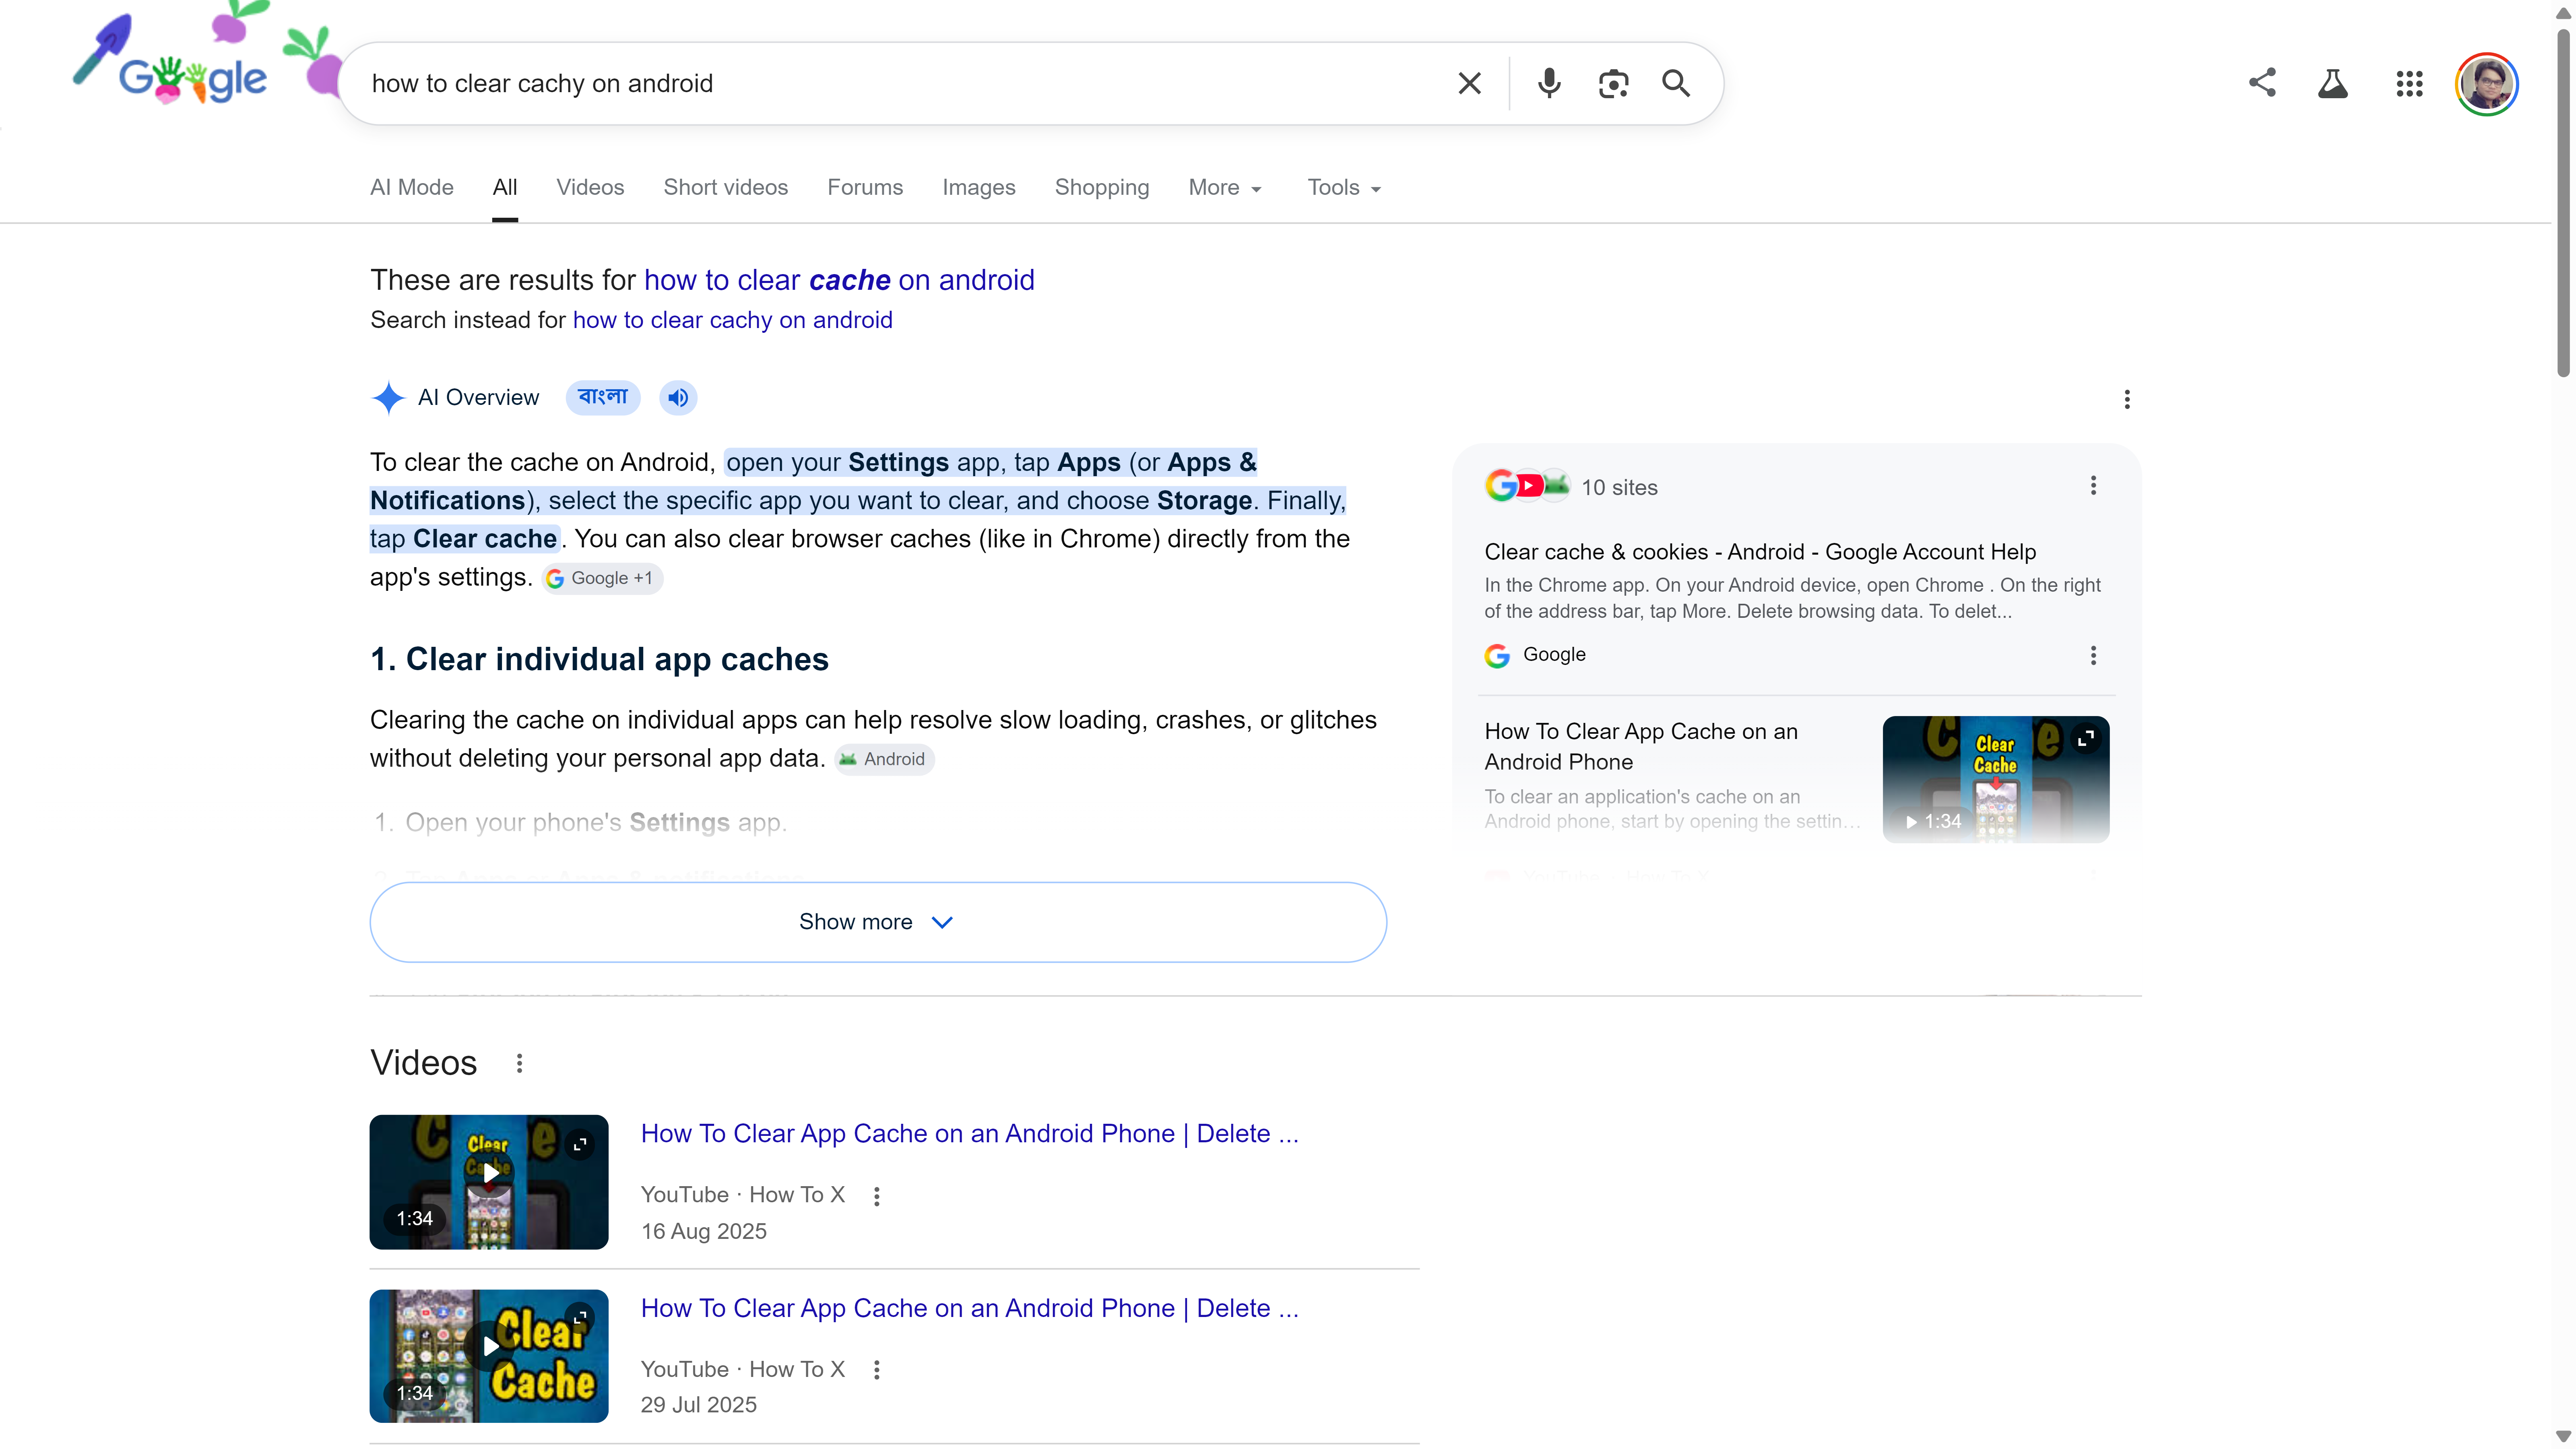Viewport: 2576px width, 1449px height.
Task: Switch to the Videos tab
Action: [590, 188]
